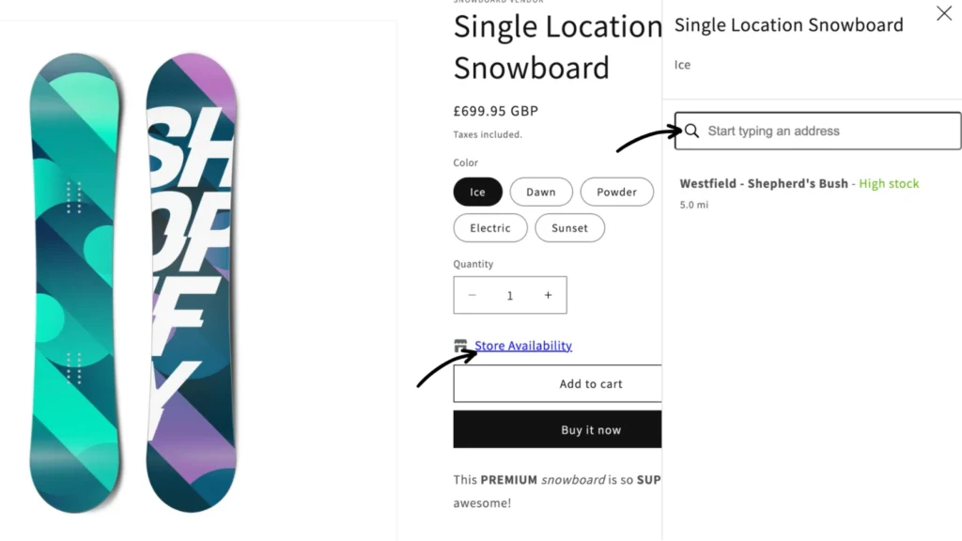Switch to the Electric color variant

pos(490,228)
